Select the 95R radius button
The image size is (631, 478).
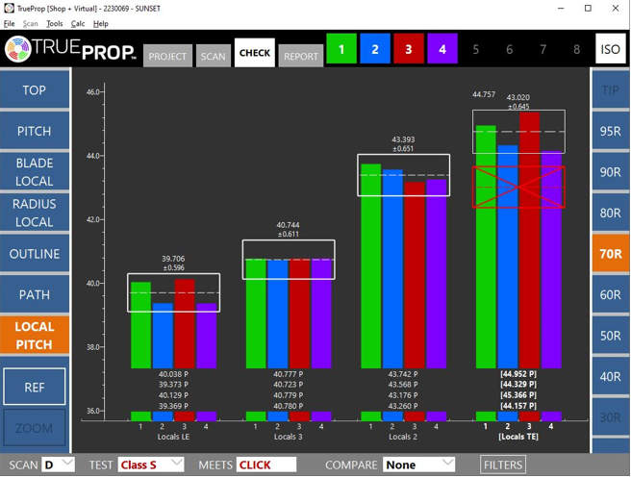(x=610, y=131)
